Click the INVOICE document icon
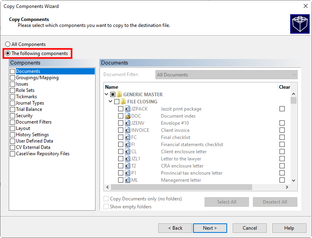The height and width of the screenshot is (238, 312). click(128, 130)
